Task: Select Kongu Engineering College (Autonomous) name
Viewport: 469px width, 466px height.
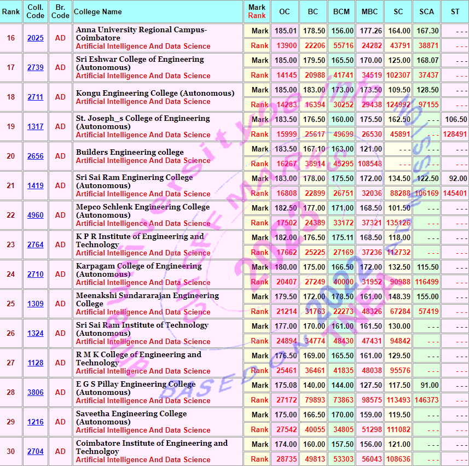Action: [155, 93]
